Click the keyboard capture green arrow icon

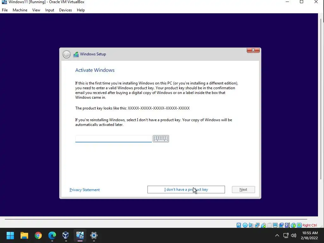click(x=299, y=225)
